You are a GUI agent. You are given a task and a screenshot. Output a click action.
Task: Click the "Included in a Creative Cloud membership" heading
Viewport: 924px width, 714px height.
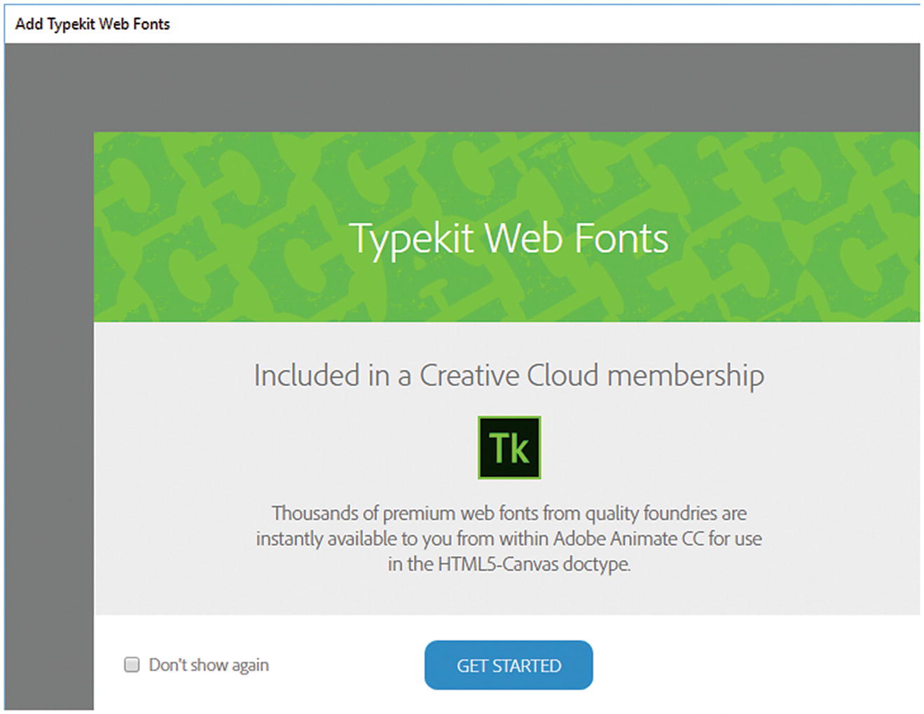509,376
